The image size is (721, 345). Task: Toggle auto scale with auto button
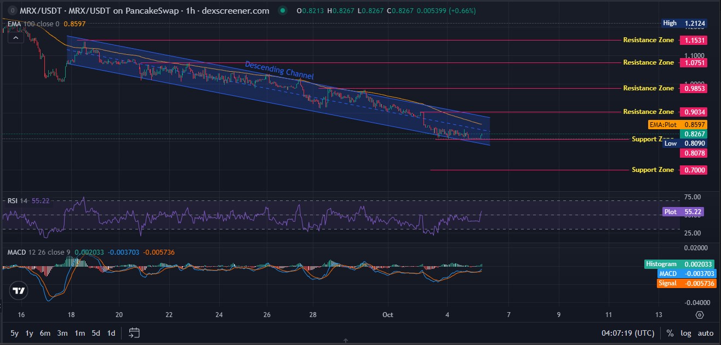point(706,332)
